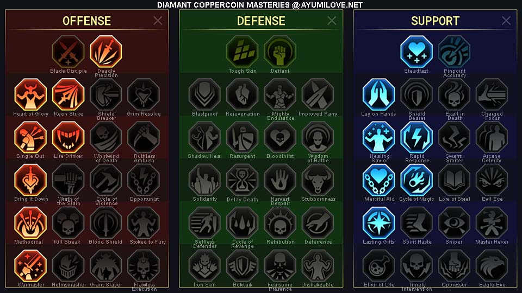
Task: Pick the Bring it Down mastery
Action: click(30, 180)
